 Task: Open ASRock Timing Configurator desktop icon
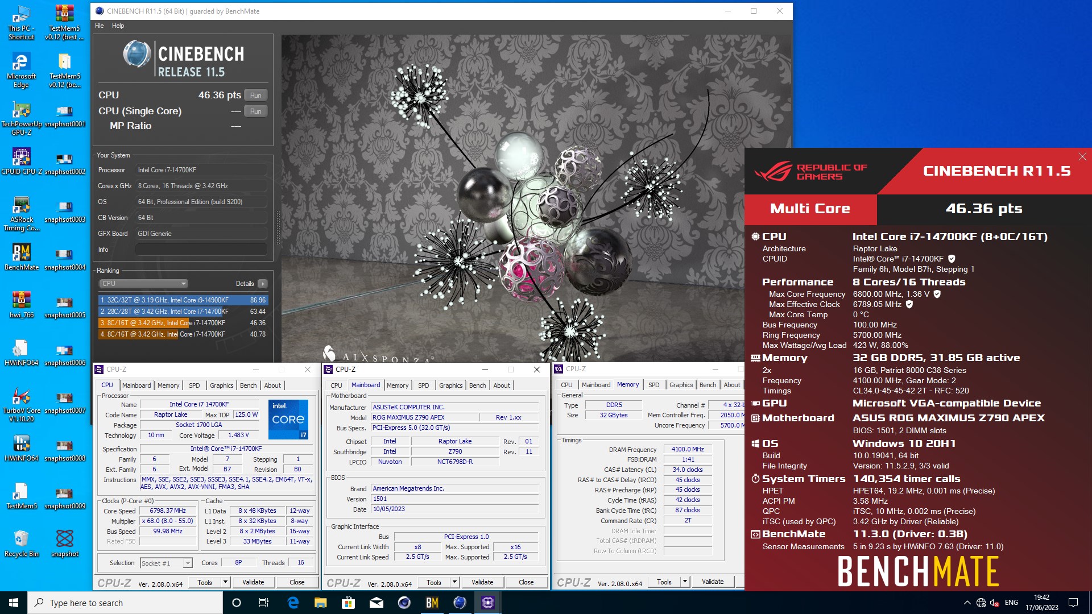point(21,214)
